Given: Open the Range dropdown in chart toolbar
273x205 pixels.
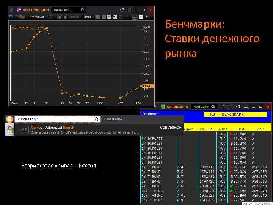Looking at the screenshot, I should coord(88,17).
